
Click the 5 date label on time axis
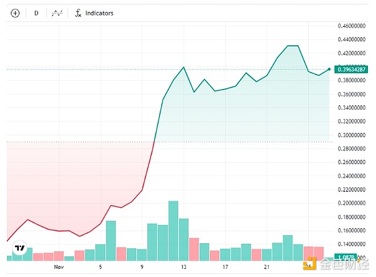[x=100, y=268]
